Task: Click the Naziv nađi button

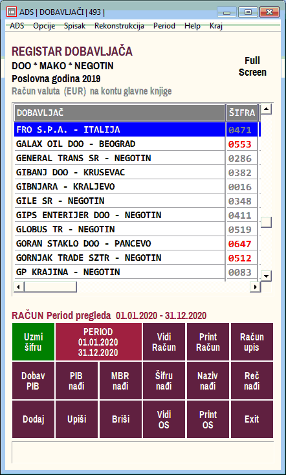Action: click(208, 381)
